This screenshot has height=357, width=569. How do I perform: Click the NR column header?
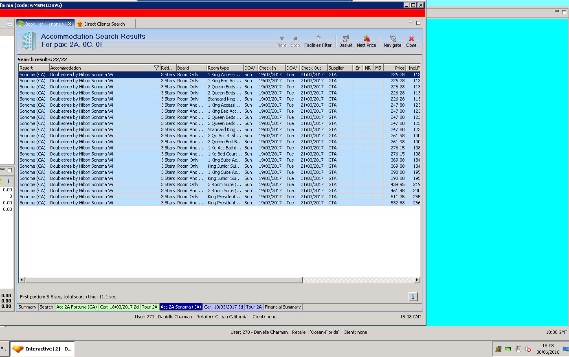point(368,68)
